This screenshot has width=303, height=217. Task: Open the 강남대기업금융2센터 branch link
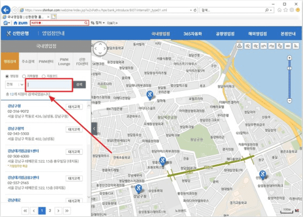23,177
